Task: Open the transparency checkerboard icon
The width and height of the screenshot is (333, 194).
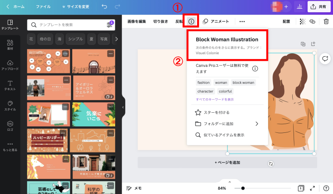Action: click(302, 21)
